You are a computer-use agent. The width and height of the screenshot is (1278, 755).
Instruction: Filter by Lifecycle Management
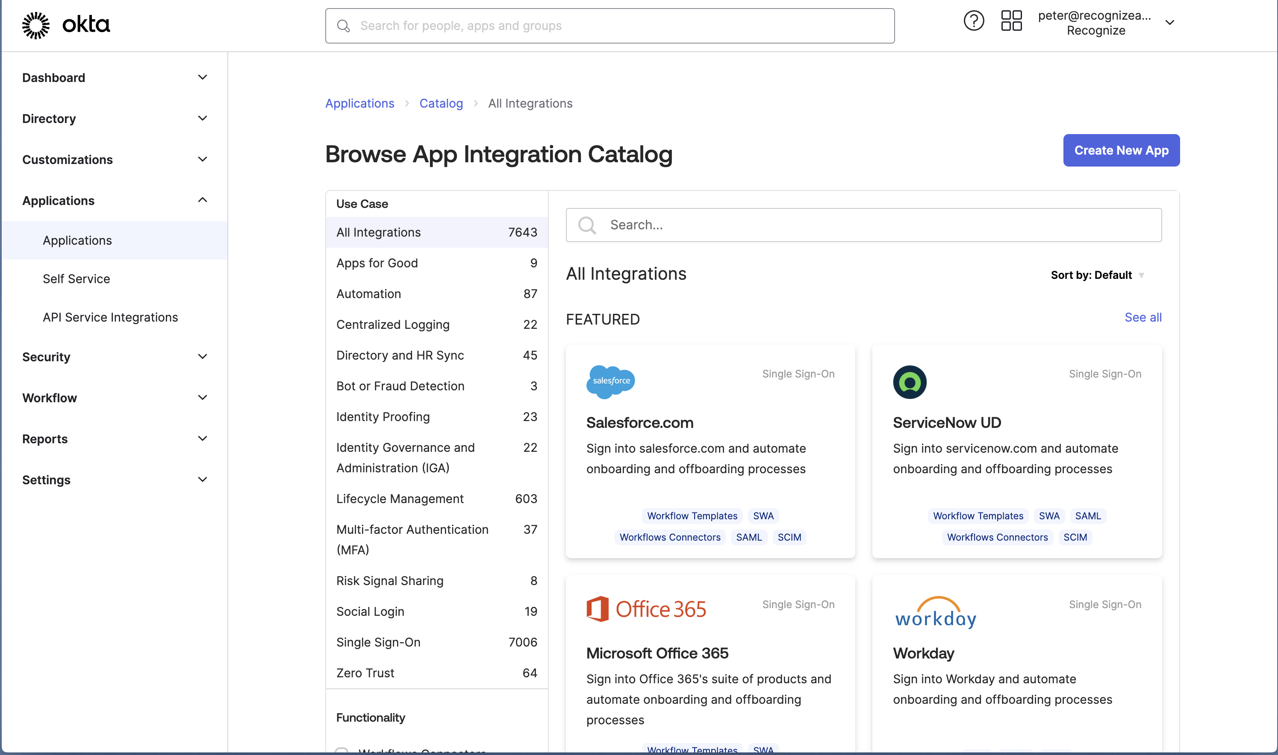point(436,499)
